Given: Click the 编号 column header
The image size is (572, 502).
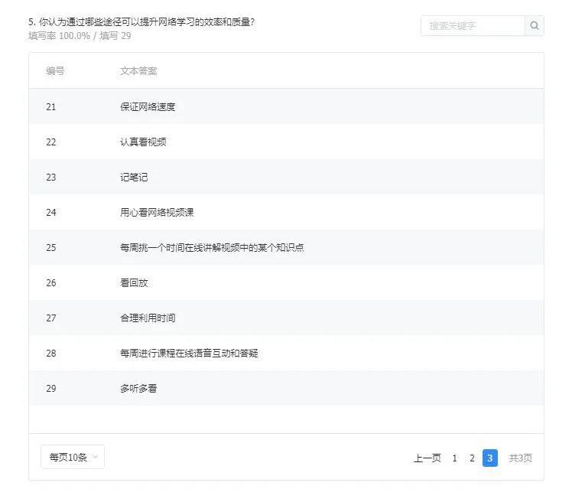Looking at the screenshot, I should (x=55, y=71).
